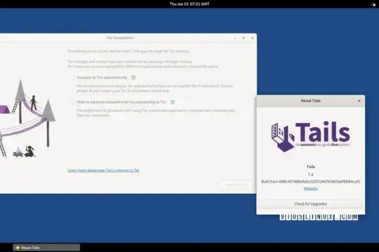Open Learn more about how Tails connects link

point(104,171)
